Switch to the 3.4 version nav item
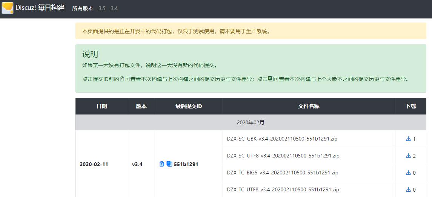The width and height of the screenshot is (432, 197). [114, 8]
